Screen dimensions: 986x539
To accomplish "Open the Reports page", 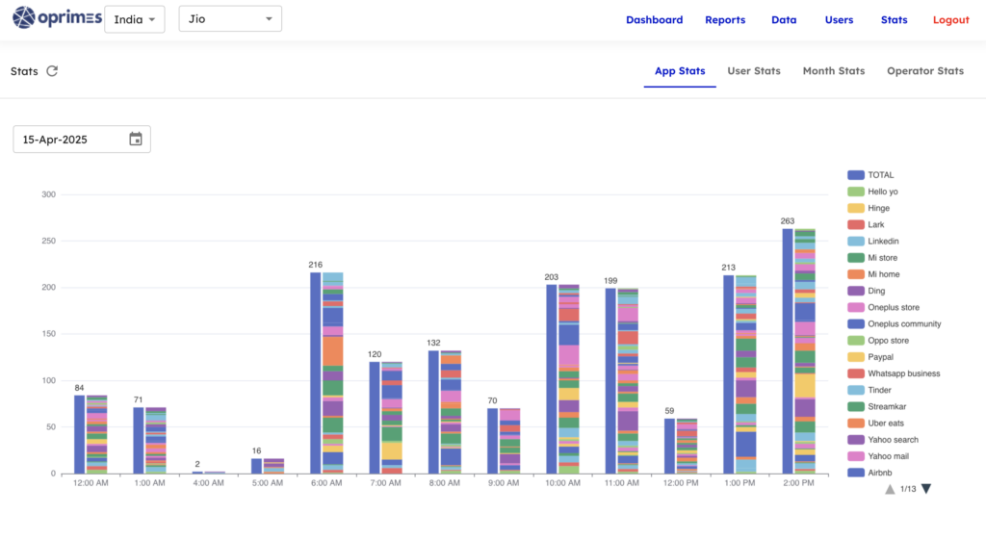I will pos(725,19).
